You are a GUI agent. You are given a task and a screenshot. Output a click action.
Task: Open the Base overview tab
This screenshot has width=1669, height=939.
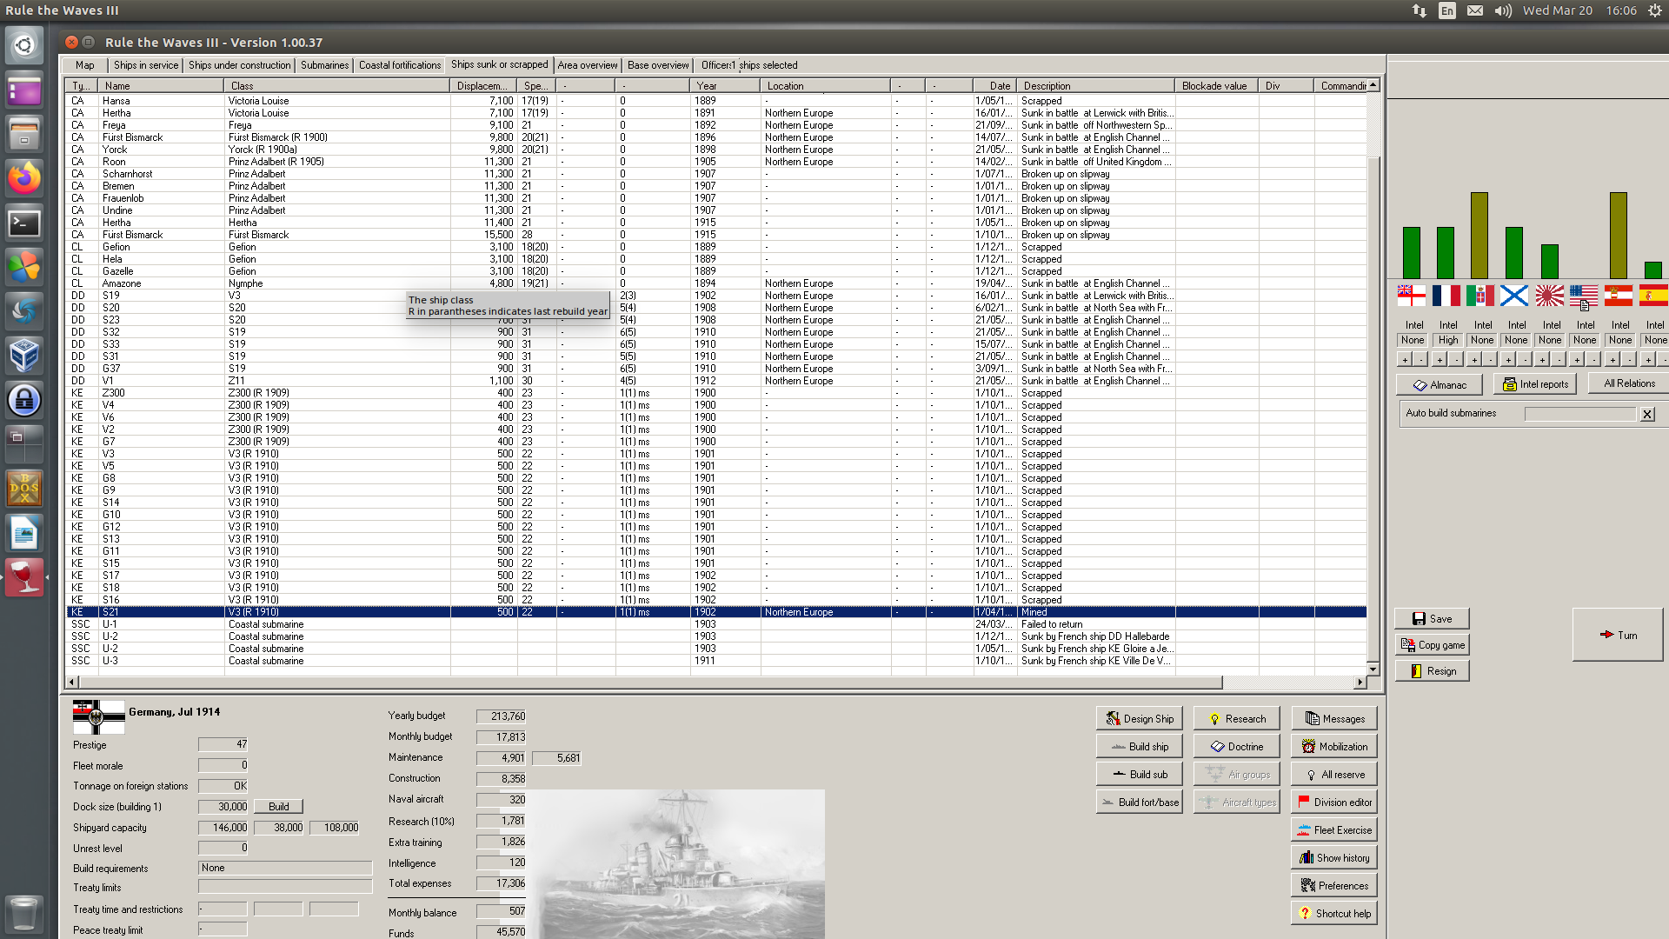(x=658, y=65)
